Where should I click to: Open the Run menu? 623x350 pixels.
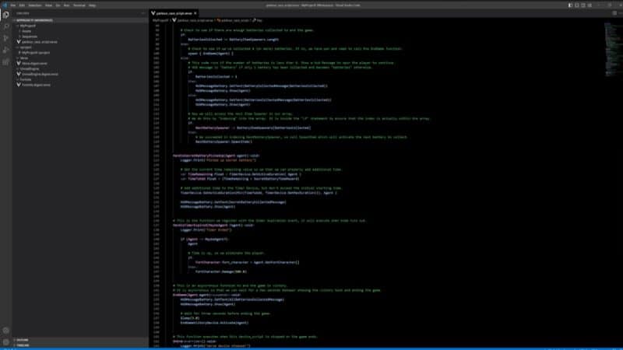click(66, 5)
